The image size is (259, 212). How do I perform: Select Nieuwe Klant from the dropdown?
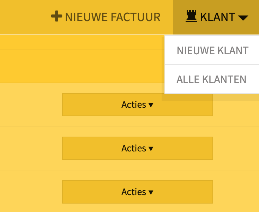(212, 50)
